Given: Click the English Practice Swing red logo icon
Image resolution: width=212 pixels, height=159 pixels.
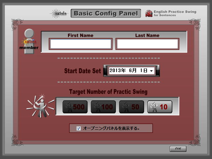Looking at the screenshot, I should [149, 13].
